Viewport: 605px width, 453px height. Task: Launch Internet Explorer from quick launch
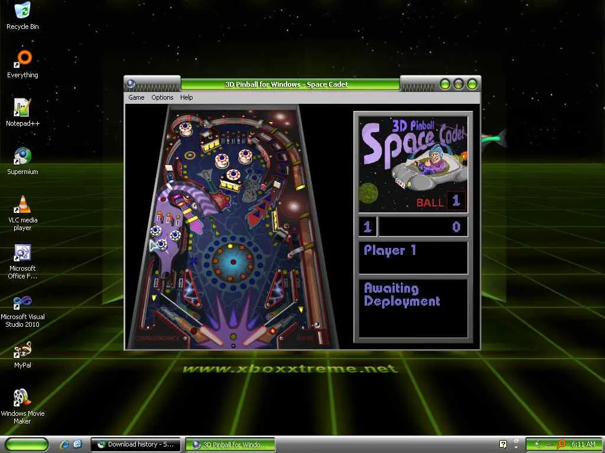pos(65,444)
